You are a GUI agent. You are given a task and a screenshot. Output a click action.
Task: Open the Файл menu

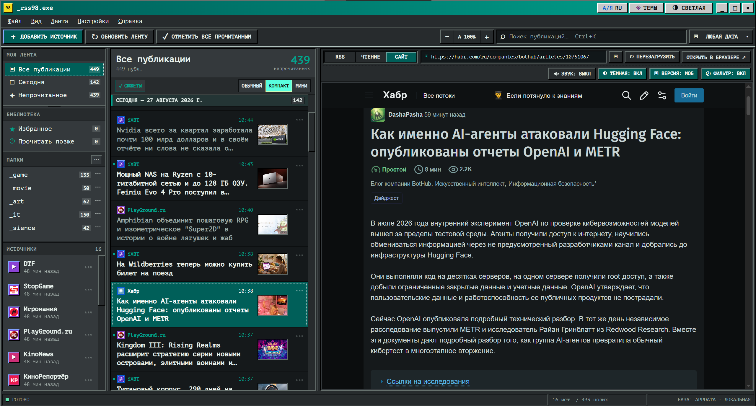(14, 21)
